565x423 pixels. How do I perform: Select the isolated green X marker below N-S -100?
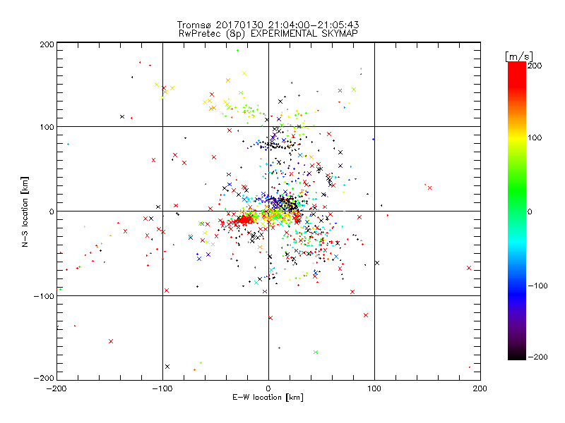pyautogui.click(x=316, y=352)
